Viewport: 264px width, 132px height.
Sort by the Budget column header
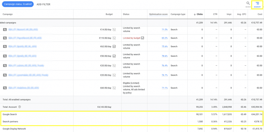click(x=109, y=14)
